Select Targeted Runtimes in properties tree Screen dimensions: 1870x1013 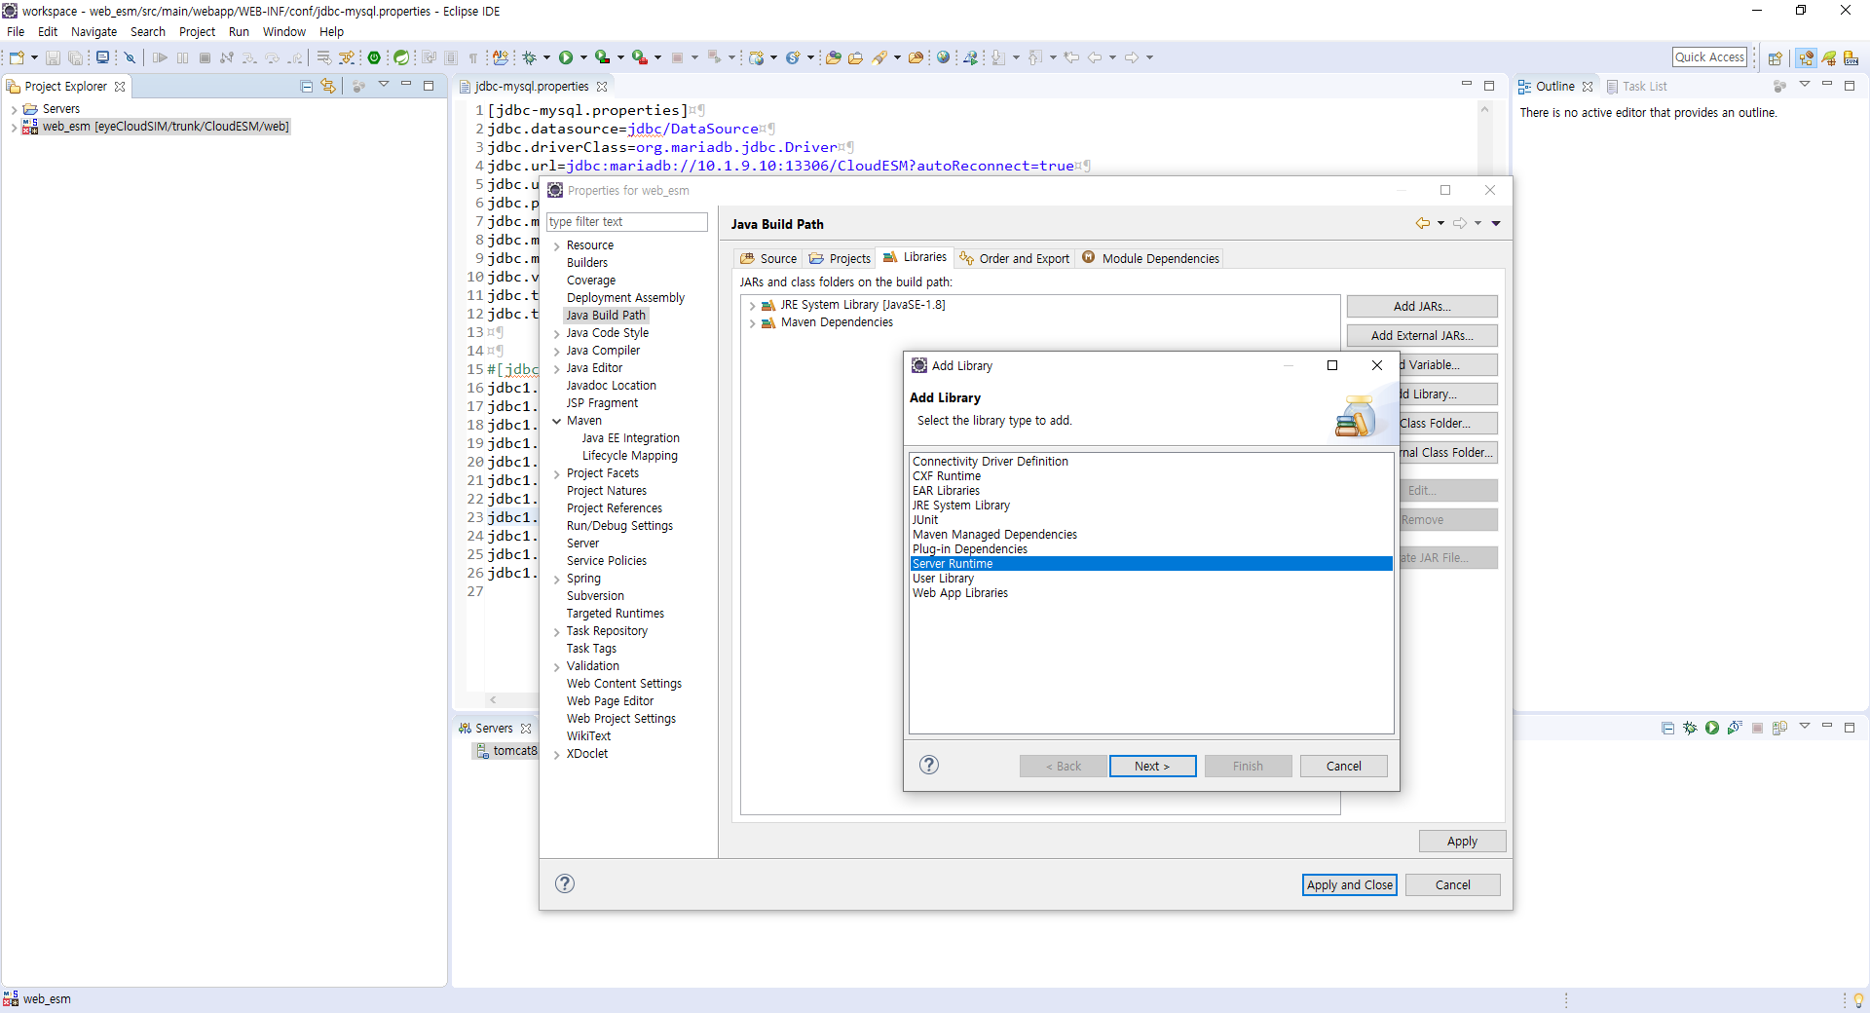(x=616, y=614)
